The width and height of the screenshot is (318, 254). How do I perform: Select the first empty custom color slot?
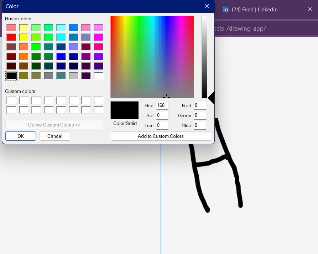[x=11, y=100]
